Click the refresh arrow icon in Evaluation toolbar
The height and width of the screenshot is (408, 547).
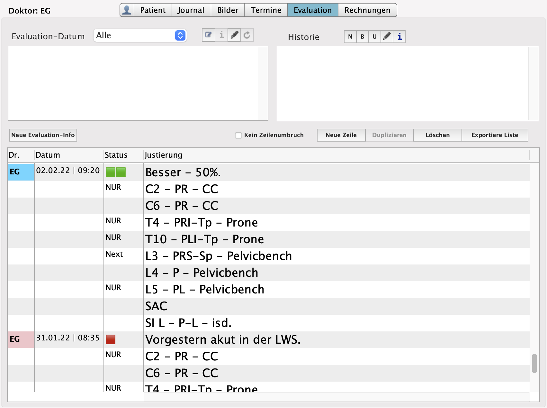pyautogui.click(x=247, y=35)
